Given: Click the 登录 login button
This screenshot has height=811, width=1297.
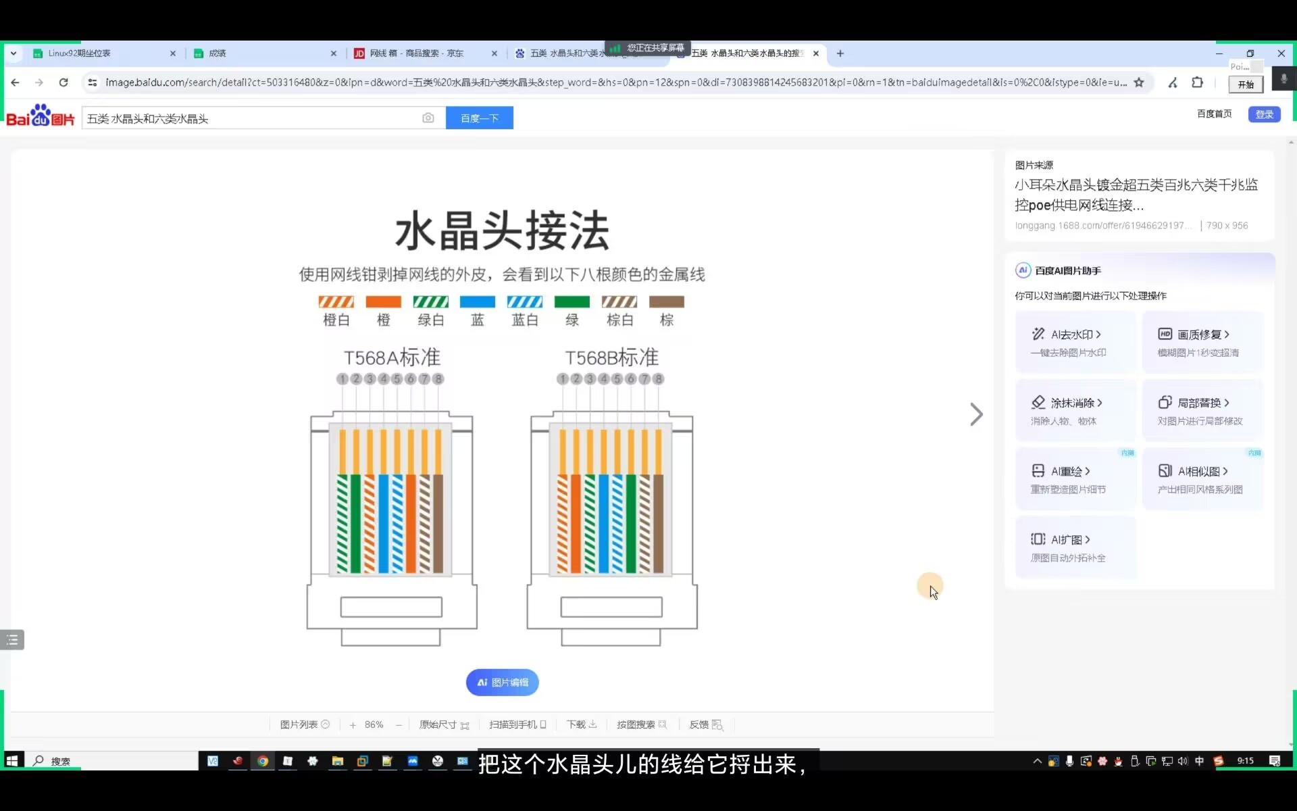Looking at the screenshot, I should [x=1264, y=114].
